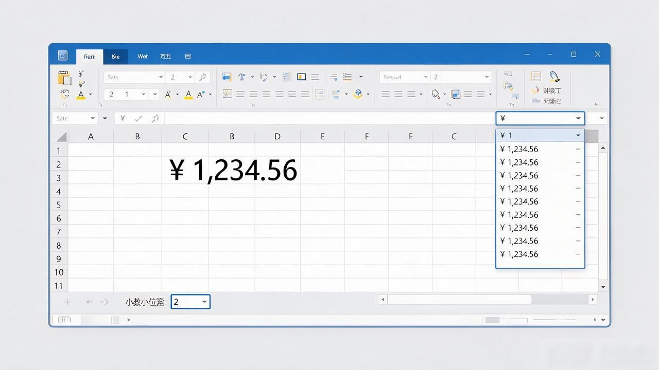Click the formula bar input field
This screenshot has height=370, width=659.
329,118
